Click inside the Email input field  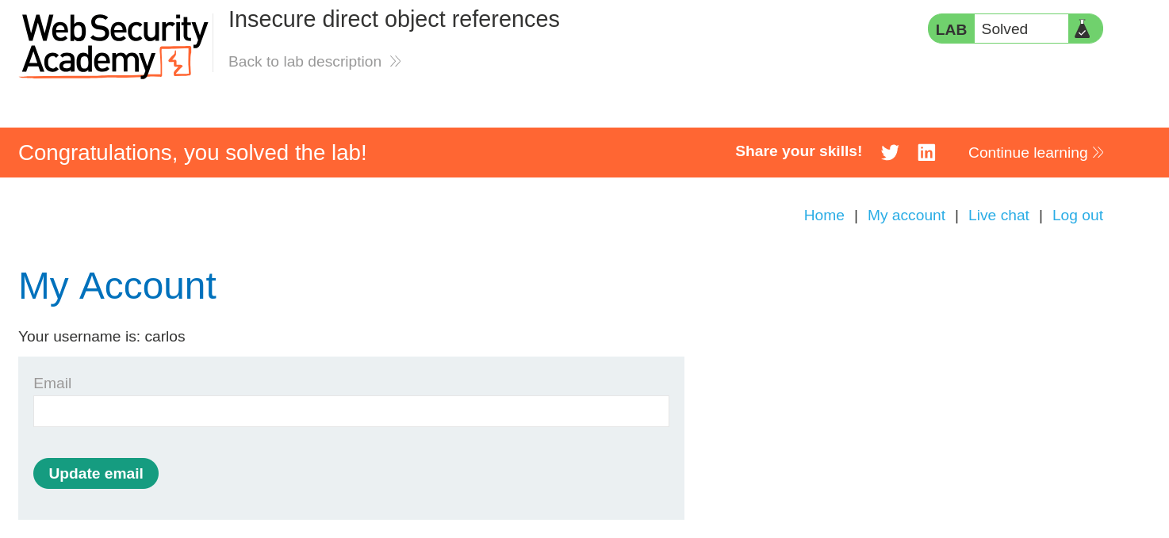point(351,411)
